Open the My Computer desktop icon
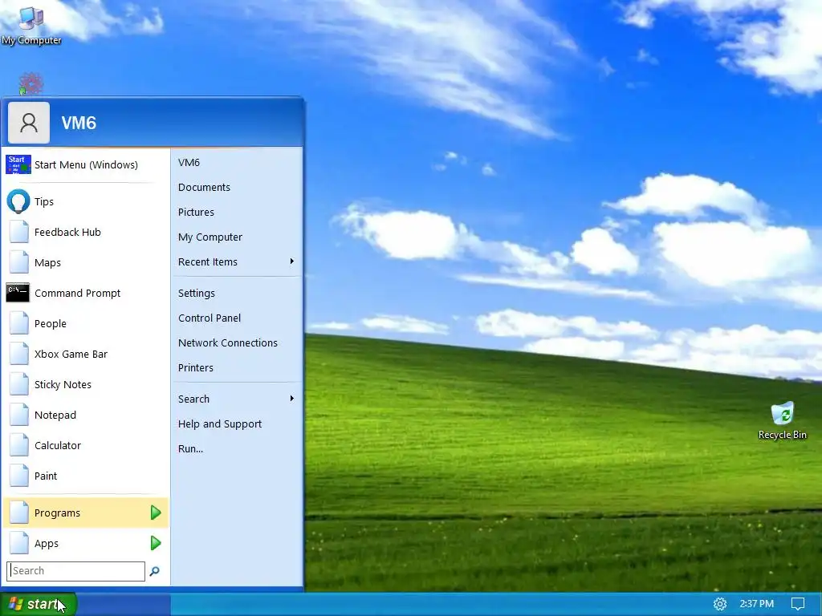 31,26
